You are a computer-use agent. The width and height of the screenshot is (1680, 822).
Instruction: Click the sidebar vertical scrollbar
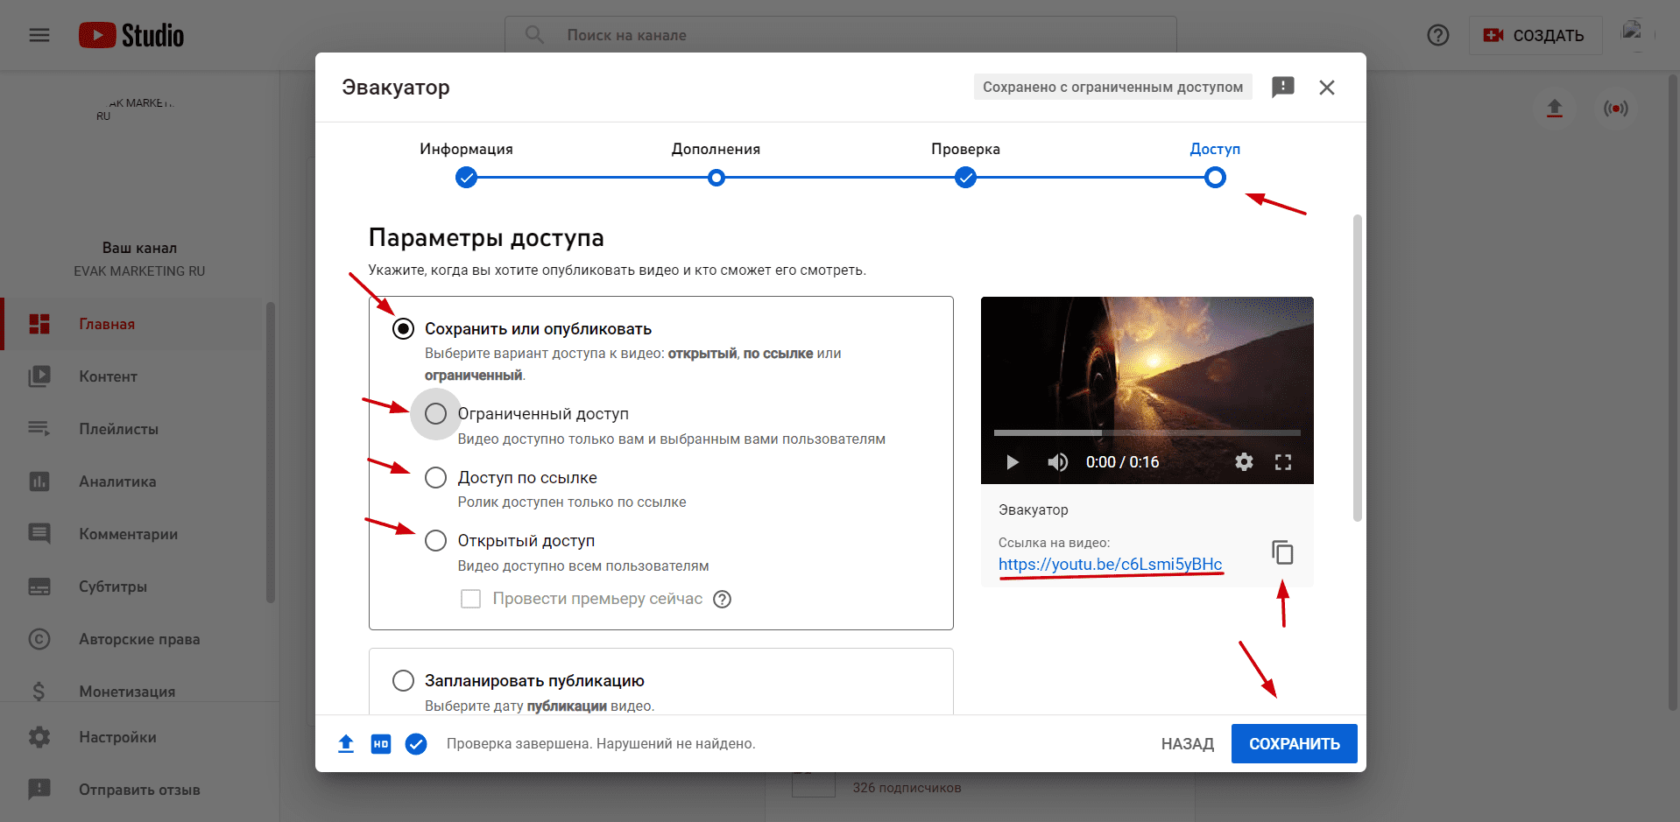271,453
